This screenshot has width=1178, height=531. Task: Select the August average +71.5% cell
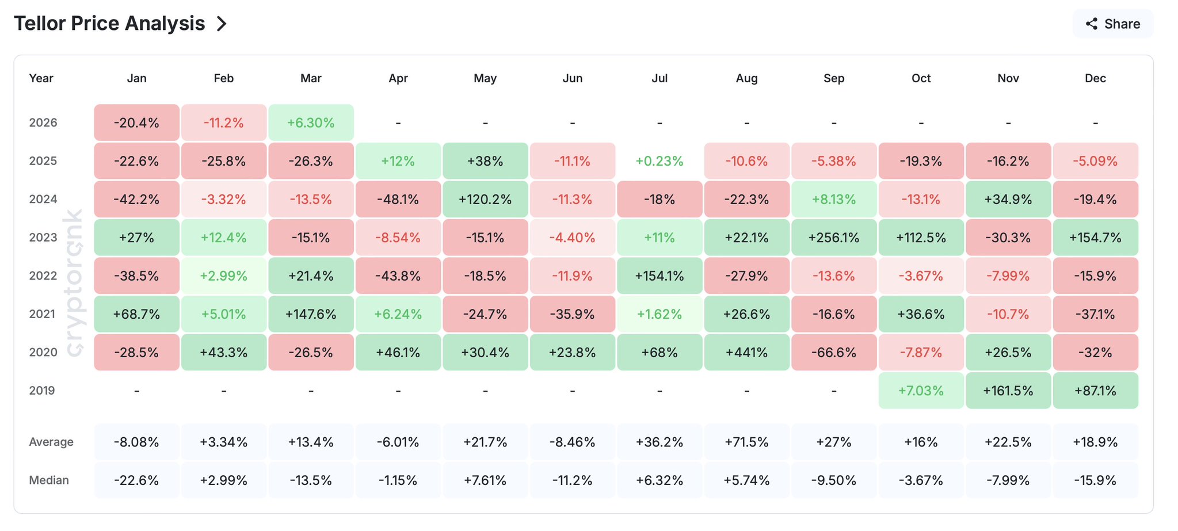(746, 442)
